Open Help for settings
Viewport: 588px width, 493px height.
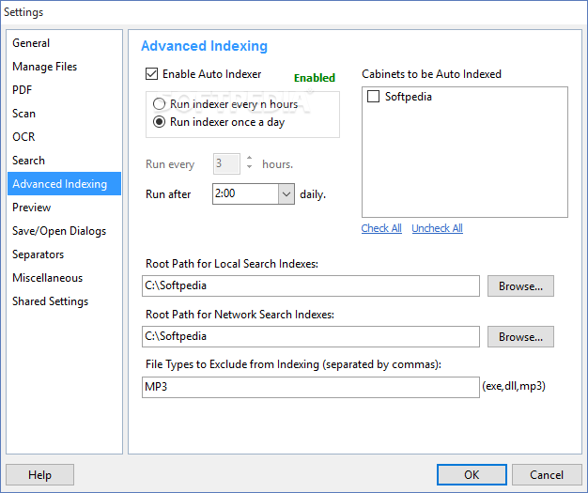39,474
